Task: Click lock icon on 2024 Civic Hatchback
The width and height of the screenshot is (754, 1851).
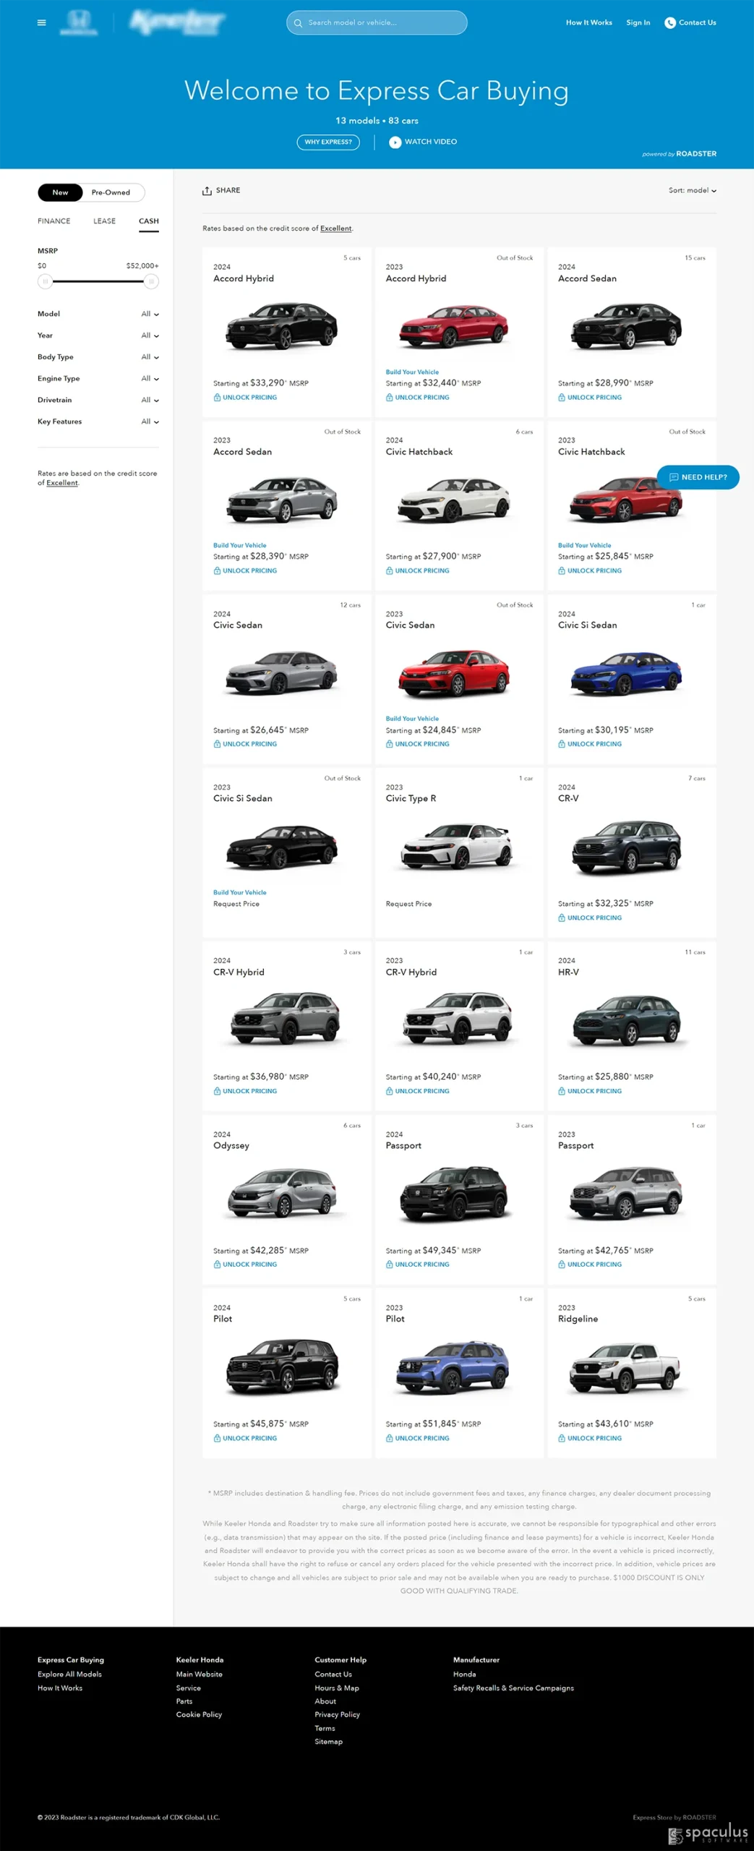Action: click(390, 571)
